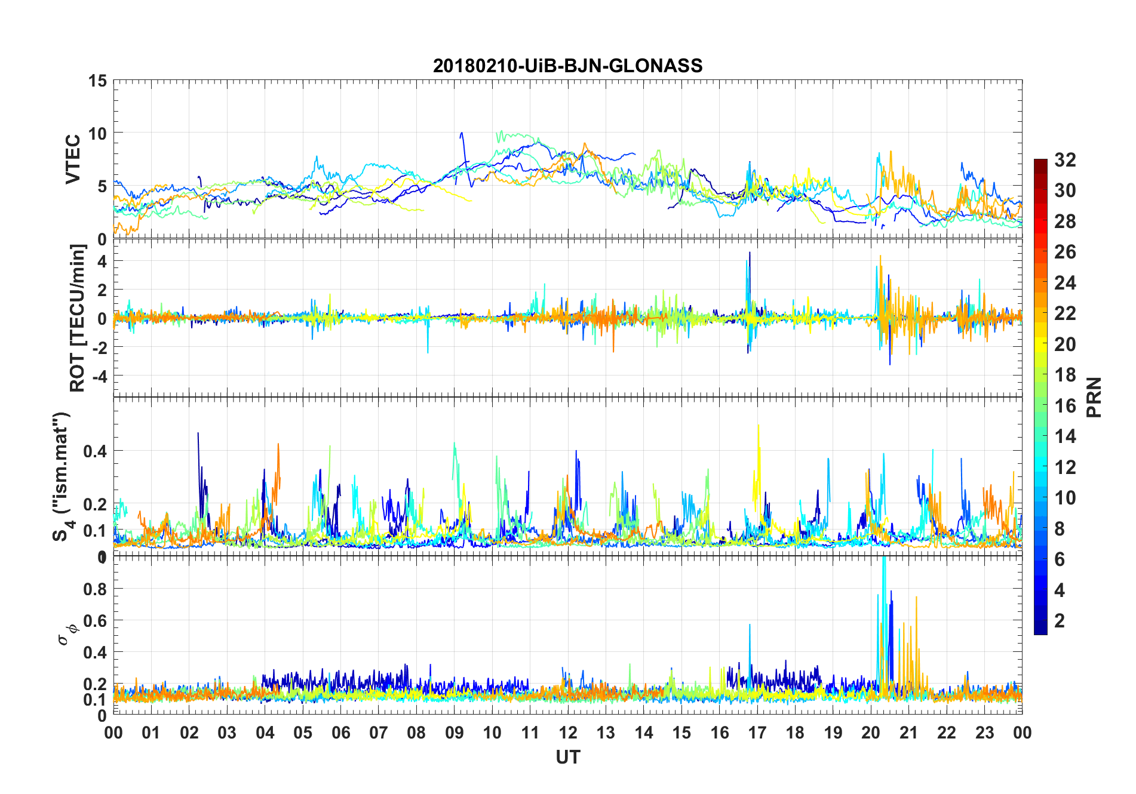1136x794 pixels.
Task: Click the VTEC y-axis label
Action: [73, 159]
